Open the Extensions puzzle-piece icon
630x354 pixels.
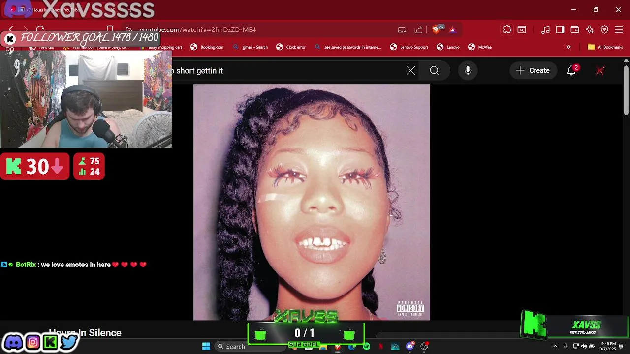507,29
